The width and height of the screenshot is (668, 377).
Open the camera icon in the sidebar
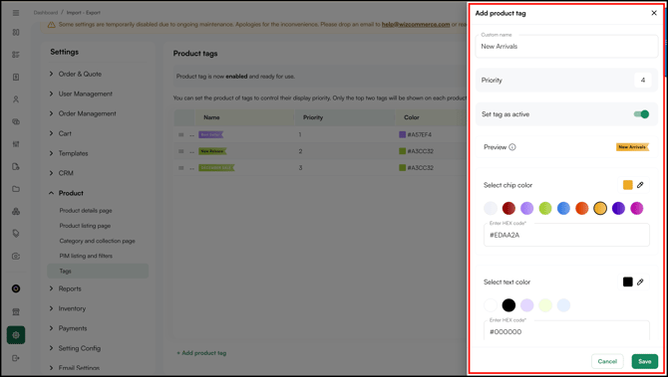(x=16, y=256)
